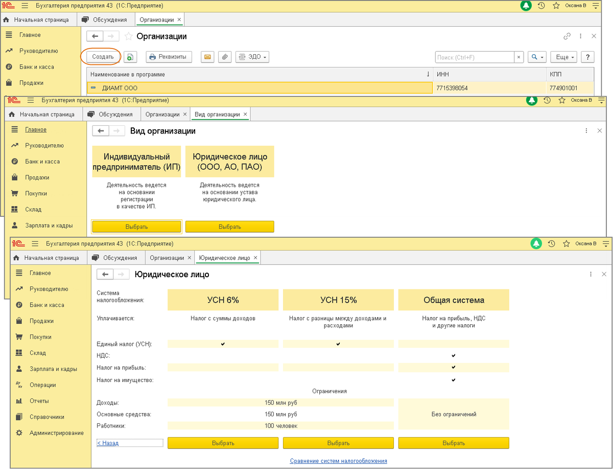Open the Еще dropdown in Организации toolbar
The height and width of the screenshot is (470, 613).
pyautogui.click(x=564, y=57)
